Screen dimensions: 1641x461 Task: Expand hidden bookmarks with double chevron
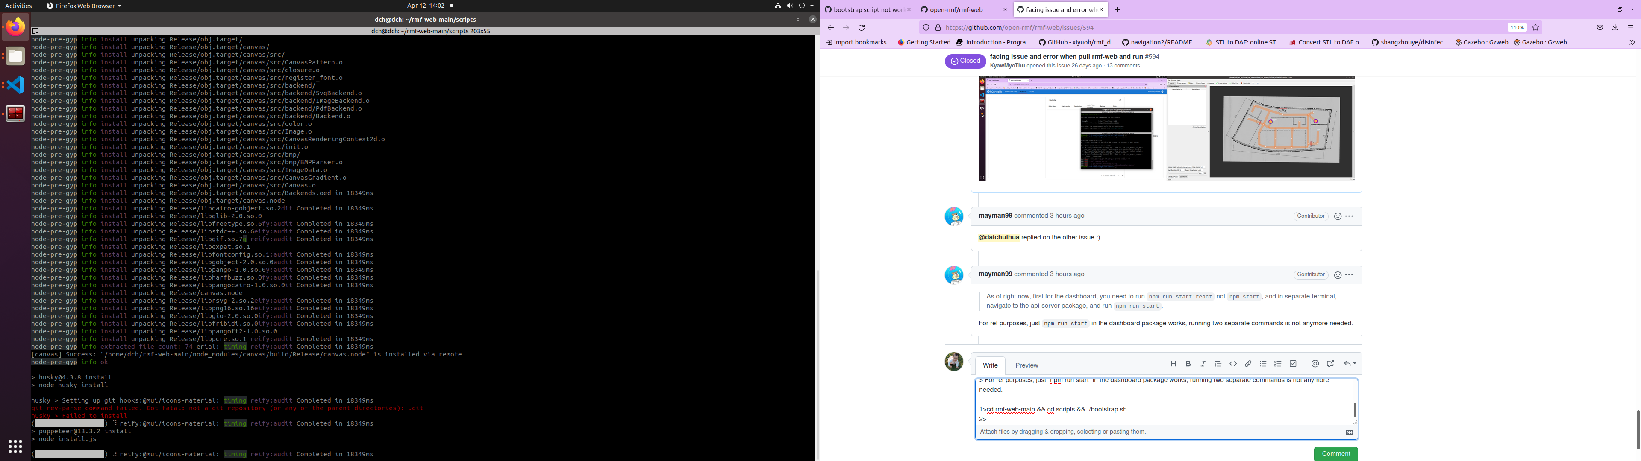pyautogui.click(x=1632, y=42)
